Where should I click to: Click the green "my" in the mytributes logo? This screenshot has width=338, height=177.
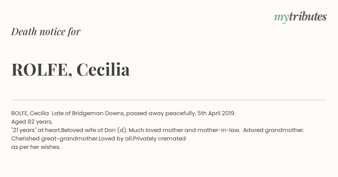(x=281, y=17)
